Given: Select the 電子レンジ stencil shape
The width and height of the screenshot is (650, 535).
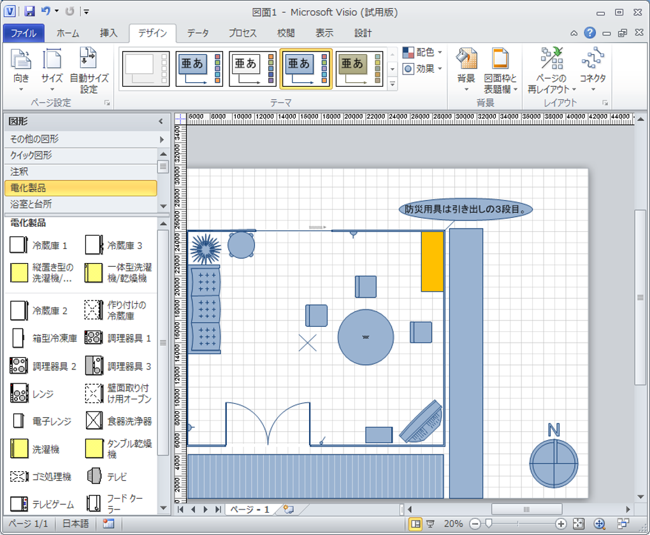Looking at the screenshot, I should [41, 421].
